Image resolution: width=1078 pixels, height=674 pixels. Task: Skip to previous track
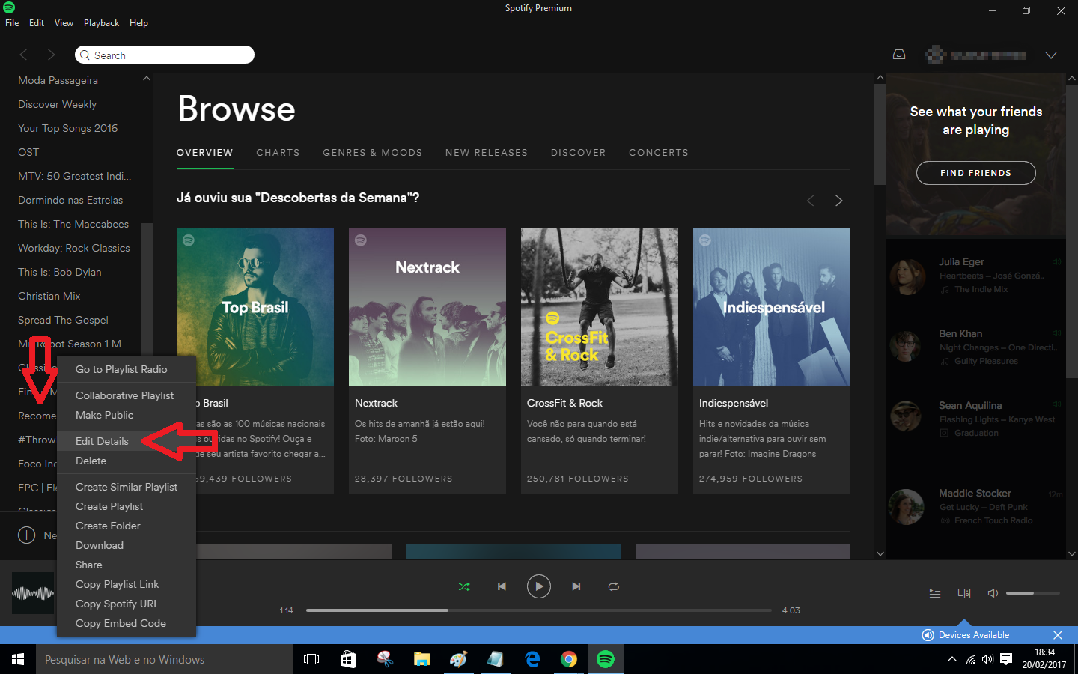[502, 586]
